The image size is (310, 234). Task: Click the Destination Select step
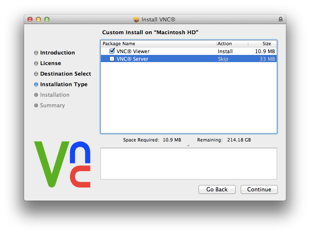coord(65,74)
